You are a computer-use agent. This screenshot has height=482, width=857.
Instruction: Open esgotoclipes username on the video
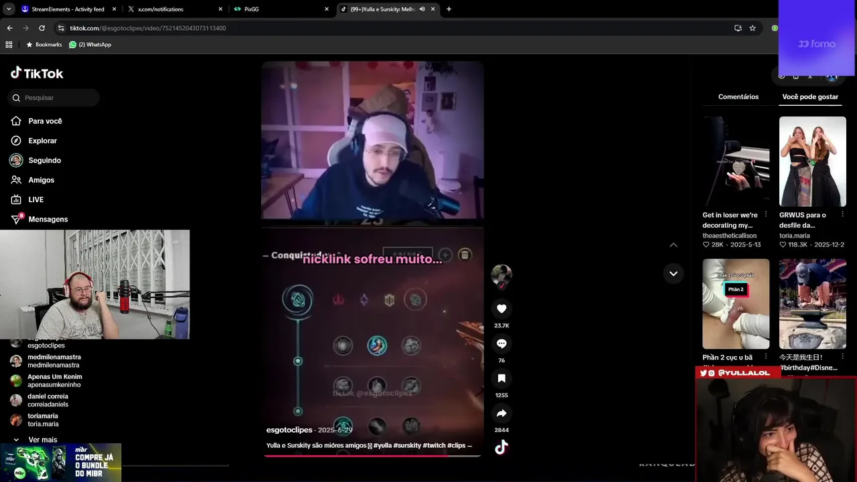click(x=289, y=430)
